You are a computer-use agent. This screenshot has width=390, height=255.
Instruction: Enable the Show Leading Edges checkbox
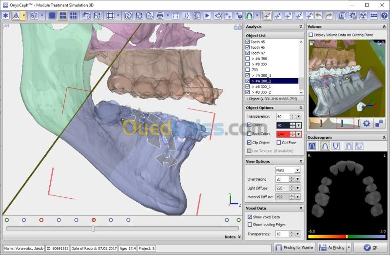click(x=250, y=225)
